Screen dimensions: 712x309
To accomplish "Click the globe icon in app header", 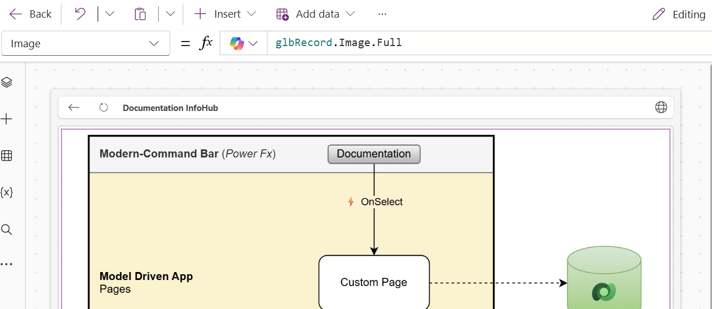I will 661,108.
